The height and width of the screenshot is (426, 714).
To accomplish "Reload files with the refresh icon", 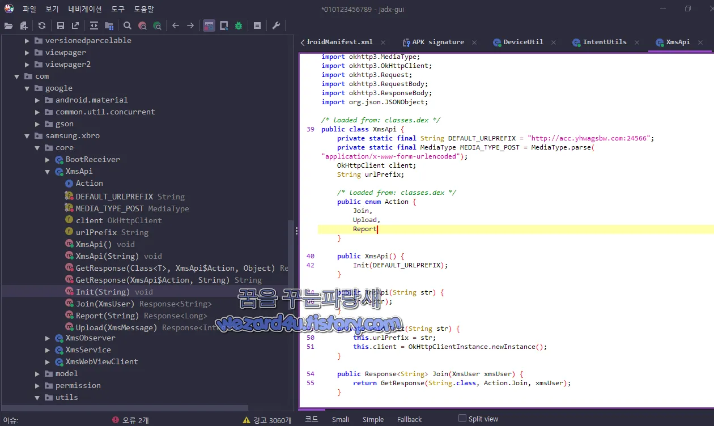I will (42, 25).
